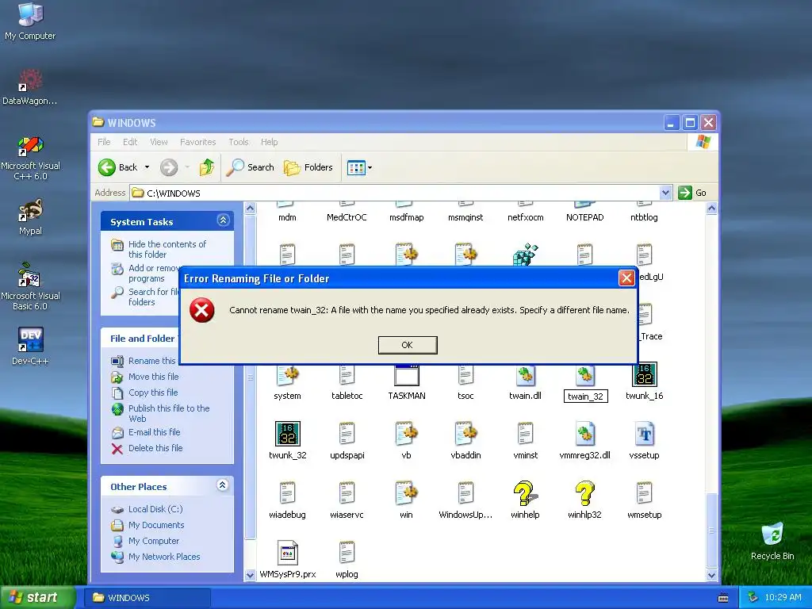Open the Favorites menu

tap(197, 142)
